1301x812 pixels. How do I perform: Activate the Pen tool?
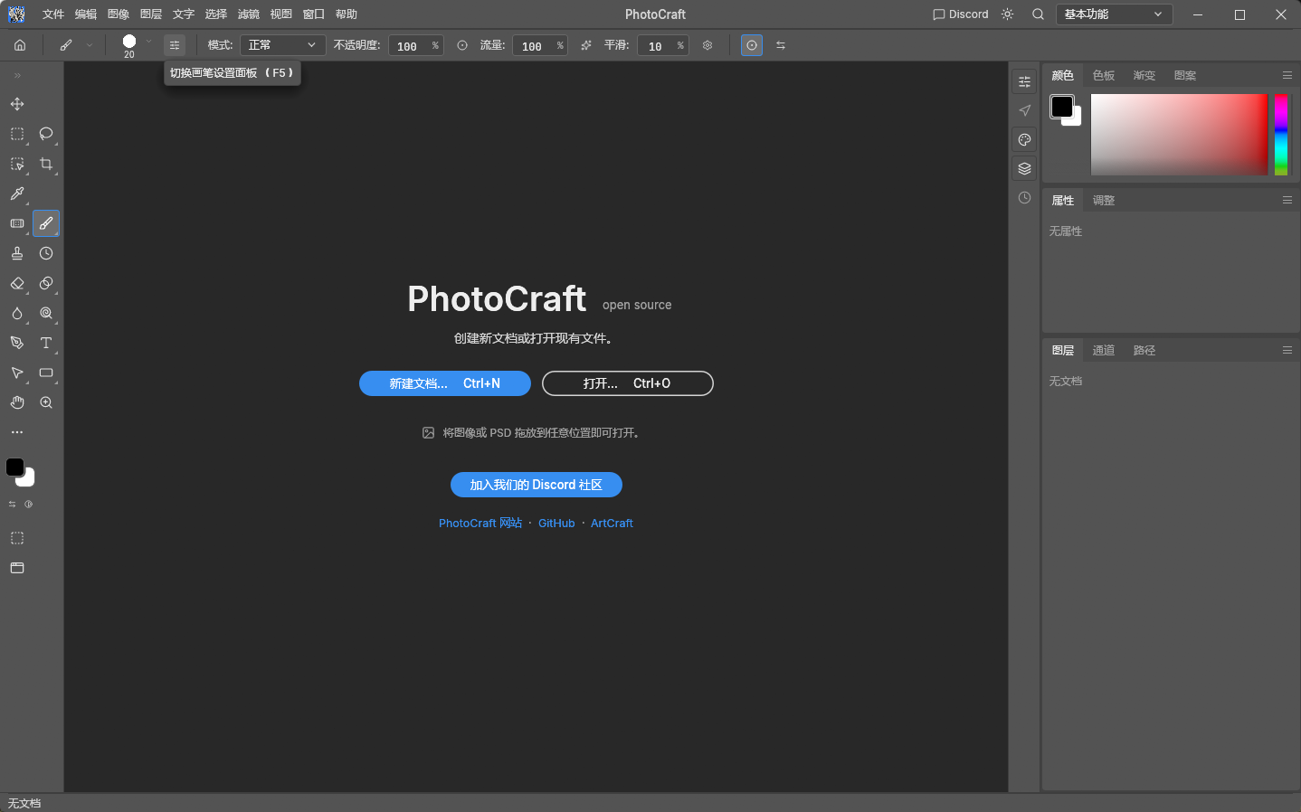coord(17,343)
